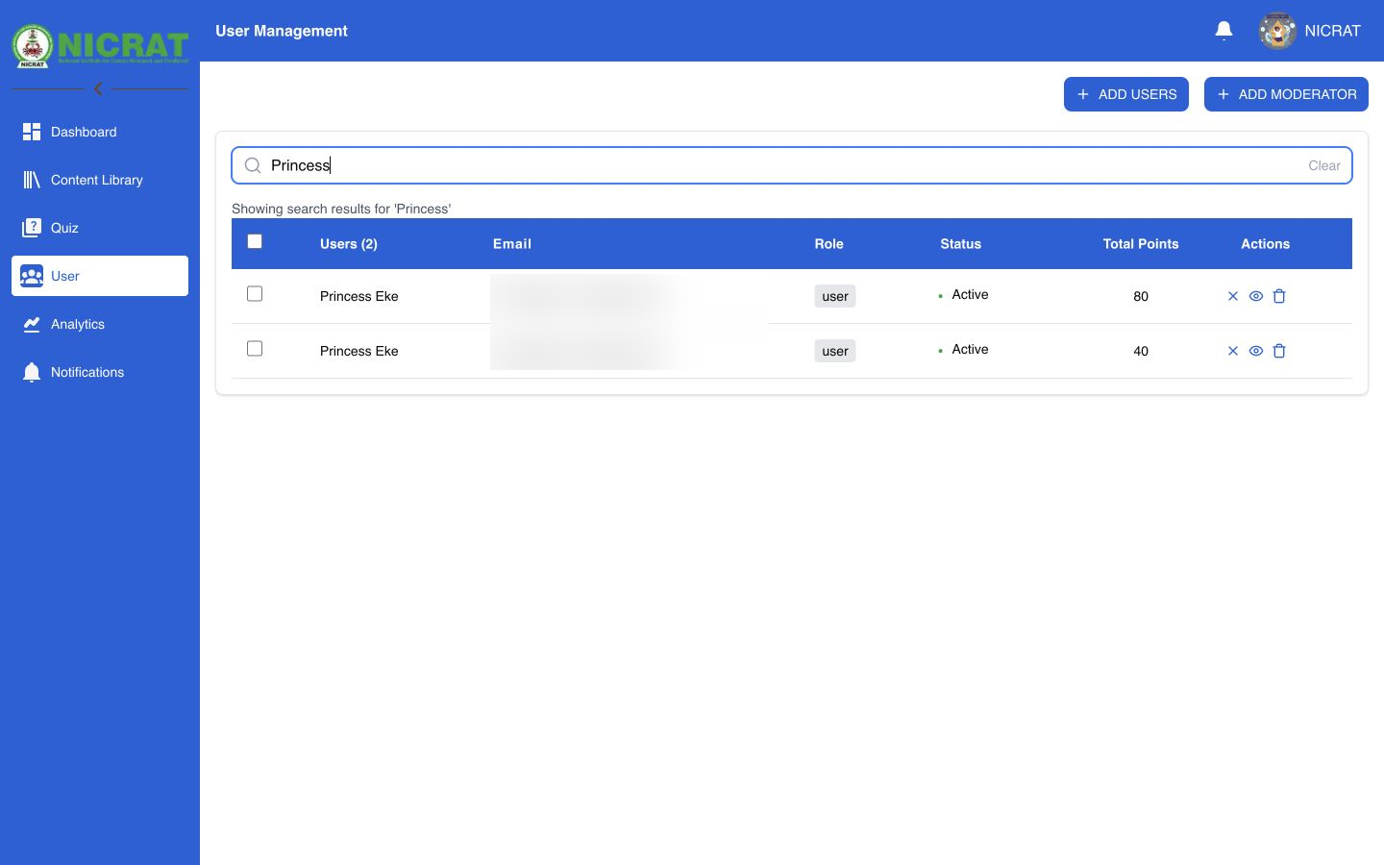Deactivate the user with 80 points (X icon)
Screen dimensions: 1384x865
(1233, 296)
